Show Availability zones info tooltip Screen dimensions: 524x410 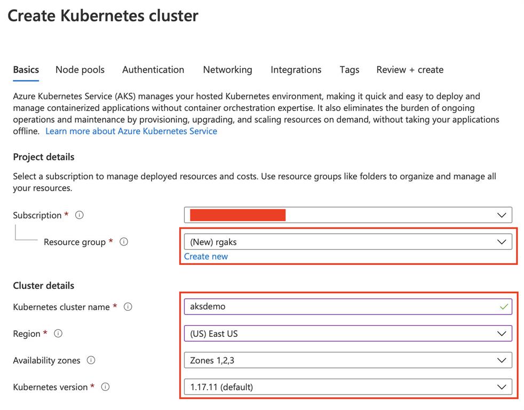[x=91, y=360]
